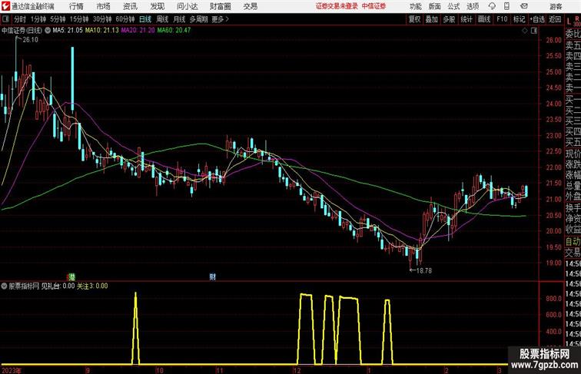
Task: Open the 多周期 multi-period view
Action: [199, 19]
